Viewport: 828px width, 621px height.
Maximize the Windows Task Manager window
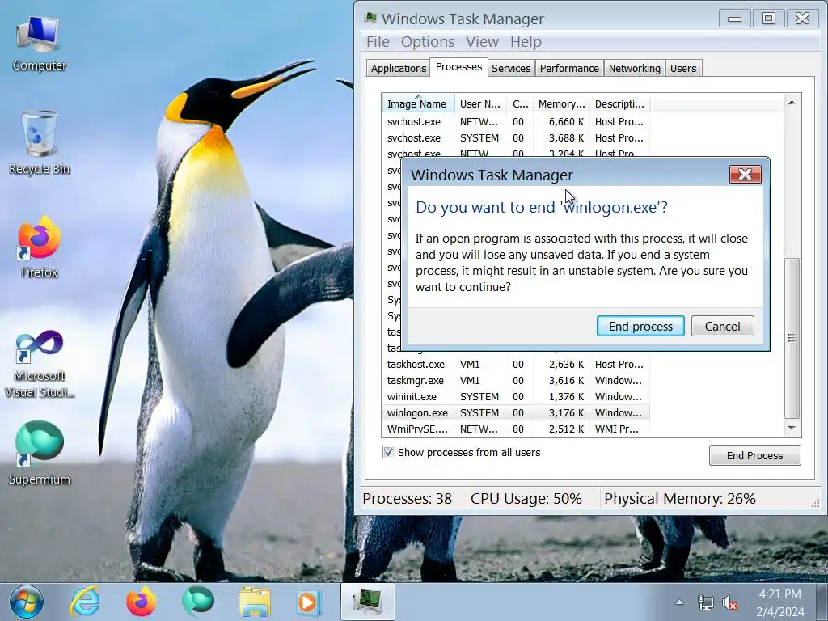click(768, 19)
